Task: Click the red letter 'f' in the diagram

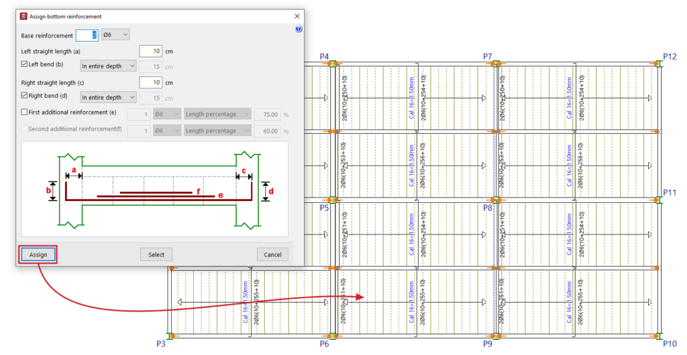Action: click(199, 192)
